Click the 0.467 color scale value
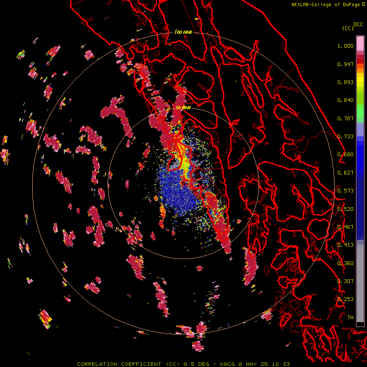Viewport: 367px width, 367px height. pyautogui.click(x=345, y=227)
